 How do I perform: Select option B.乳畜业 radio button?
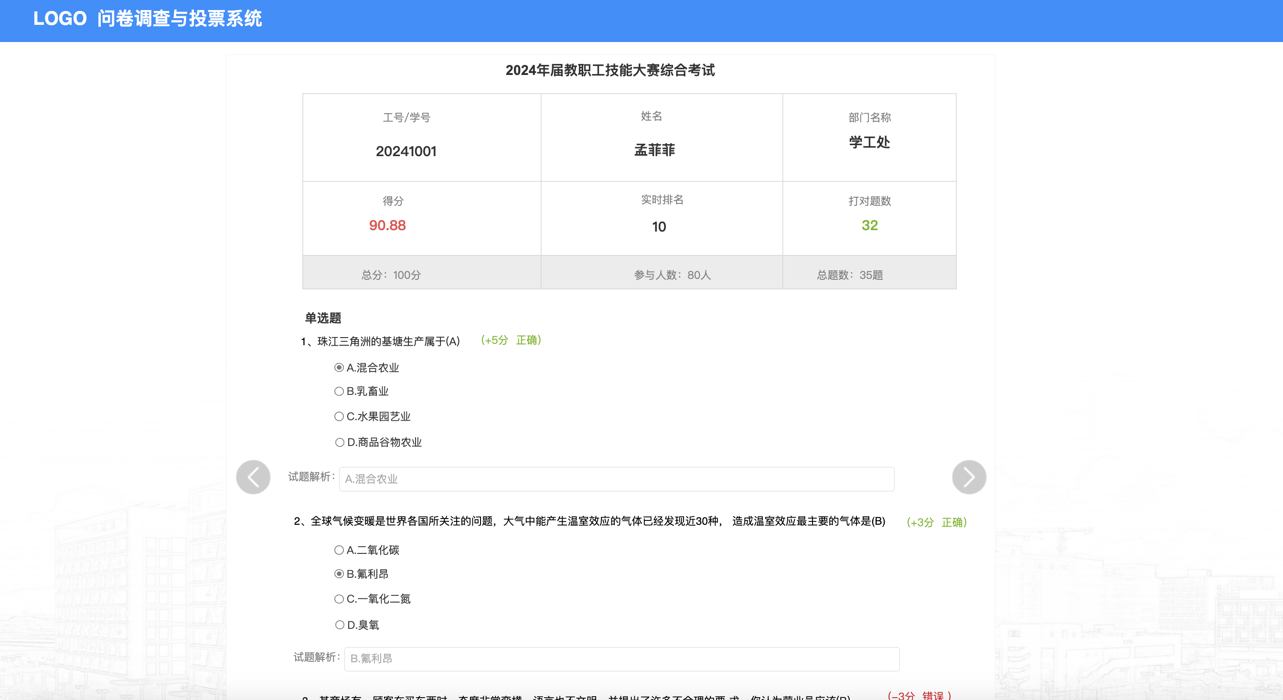coord(339,392)
